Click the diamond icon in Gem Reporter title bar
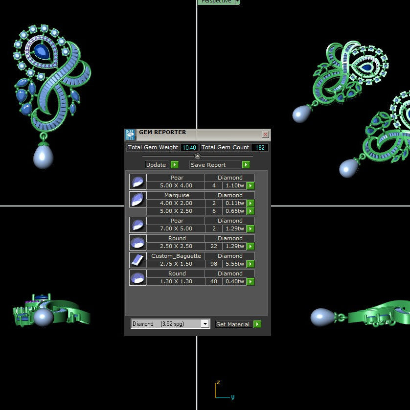Image resolution: width=410 pixels, height=410 pixels. (129, 135)
